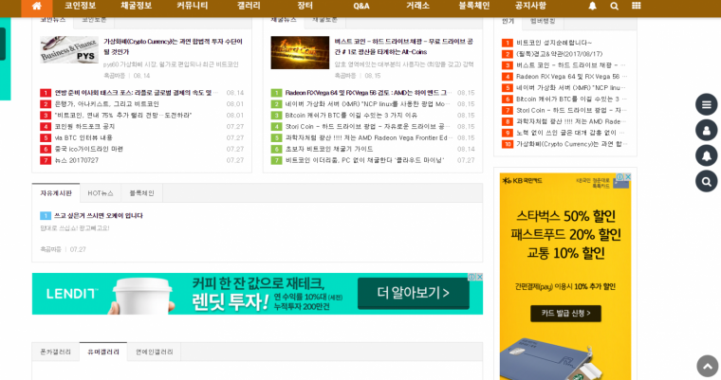Image resolution: width=721 pixels, height=380 pixels.
Task: Open the 블록체인 menu item
Action: (x=474, y=6)
